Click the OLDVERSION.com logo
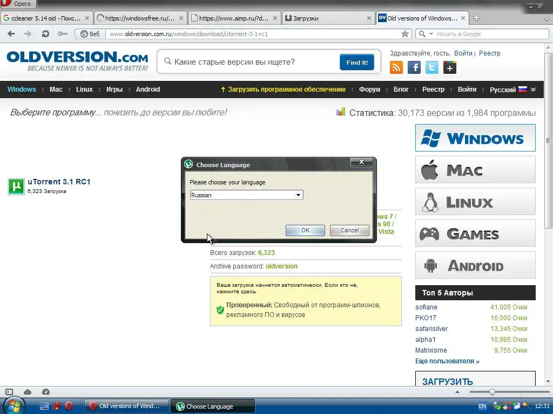 click(x=77, y=61)
